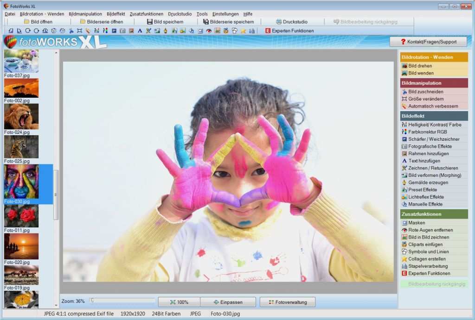Image resolution: width=475 pixels, height=320 pixels.
Task: Click the scissors crop icon in the toolbar
Action: pyautogui.click(x=71, y=31)
